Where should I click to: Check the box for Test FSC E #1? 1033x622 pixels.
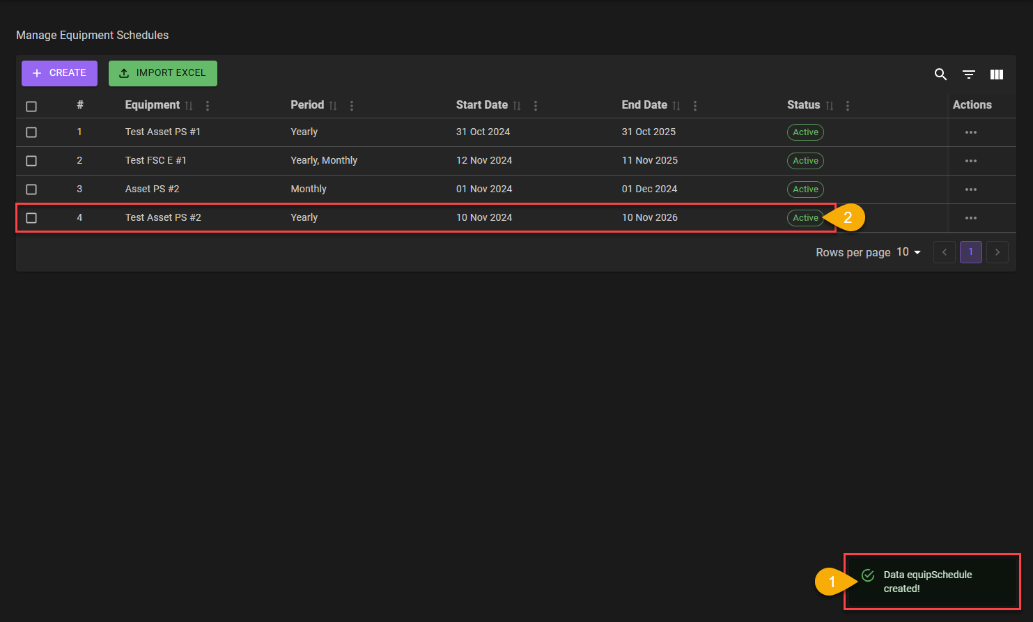(31, 161)
